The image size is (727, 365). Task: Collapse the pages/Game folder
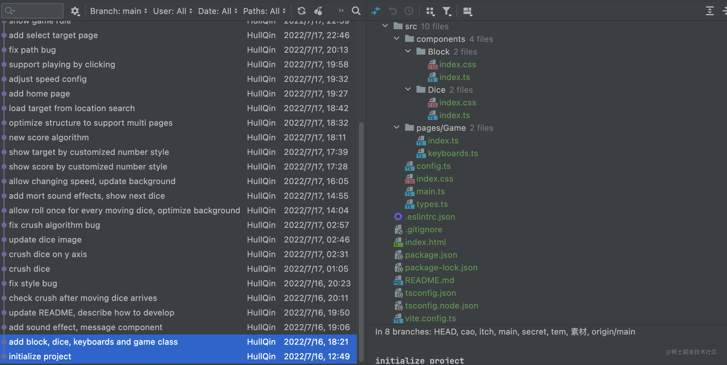(x=397, y=128)
